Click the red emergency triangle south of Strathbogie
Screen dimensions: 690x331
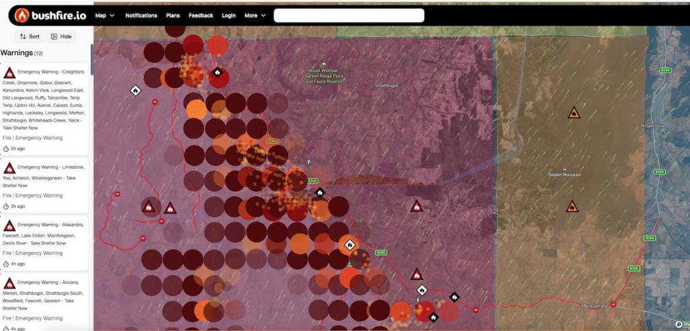pyautogui.click(x=417, y=206)
